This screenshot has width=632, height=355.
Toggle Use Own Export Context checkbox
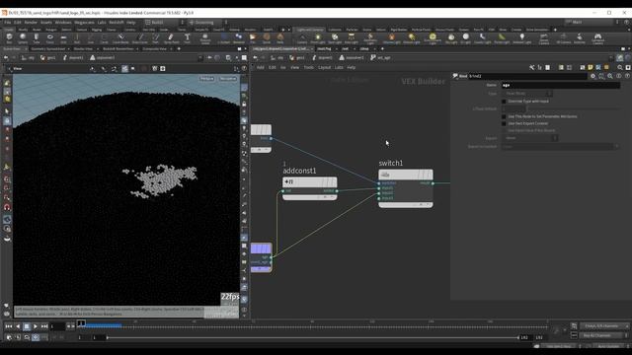[504, 123]
